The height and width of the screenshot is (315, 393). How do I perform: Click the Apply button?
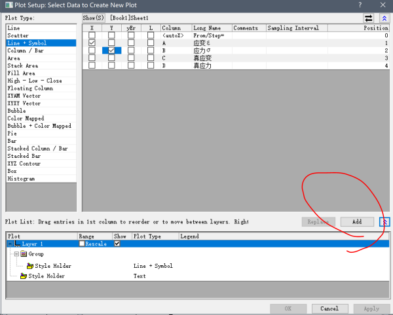(x=371, y=308)
